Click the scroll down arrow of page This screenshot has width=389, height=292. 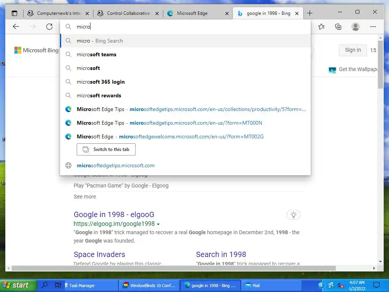click(381, 262)
